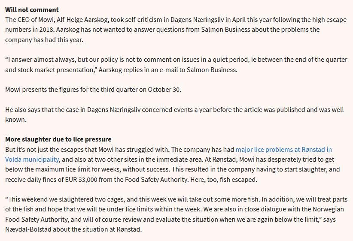Viewport: 353px width, 241px height.
Task: Click the name "Nævdal-Bolstad" in the last paragraph
Action: click(27, 229)
